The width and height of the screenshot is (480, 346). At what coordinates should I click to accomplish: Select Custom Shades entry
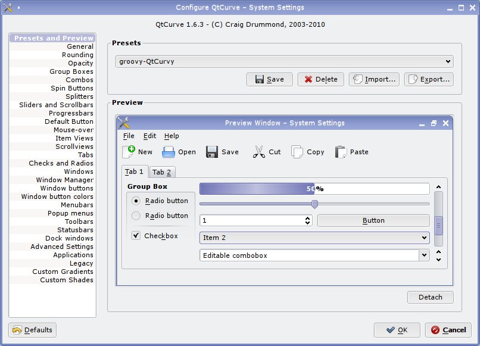[52, 280]
